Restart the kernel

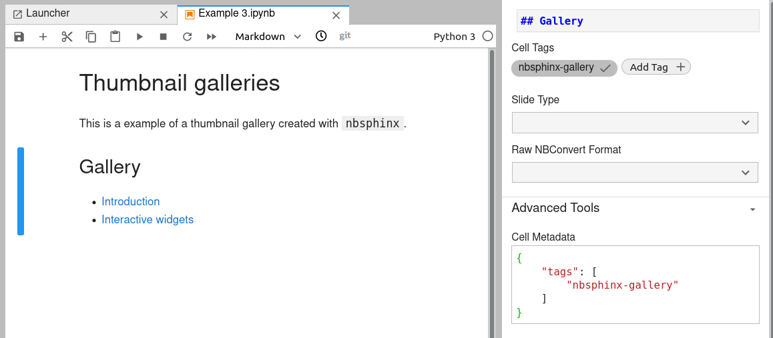click(187, 37)
